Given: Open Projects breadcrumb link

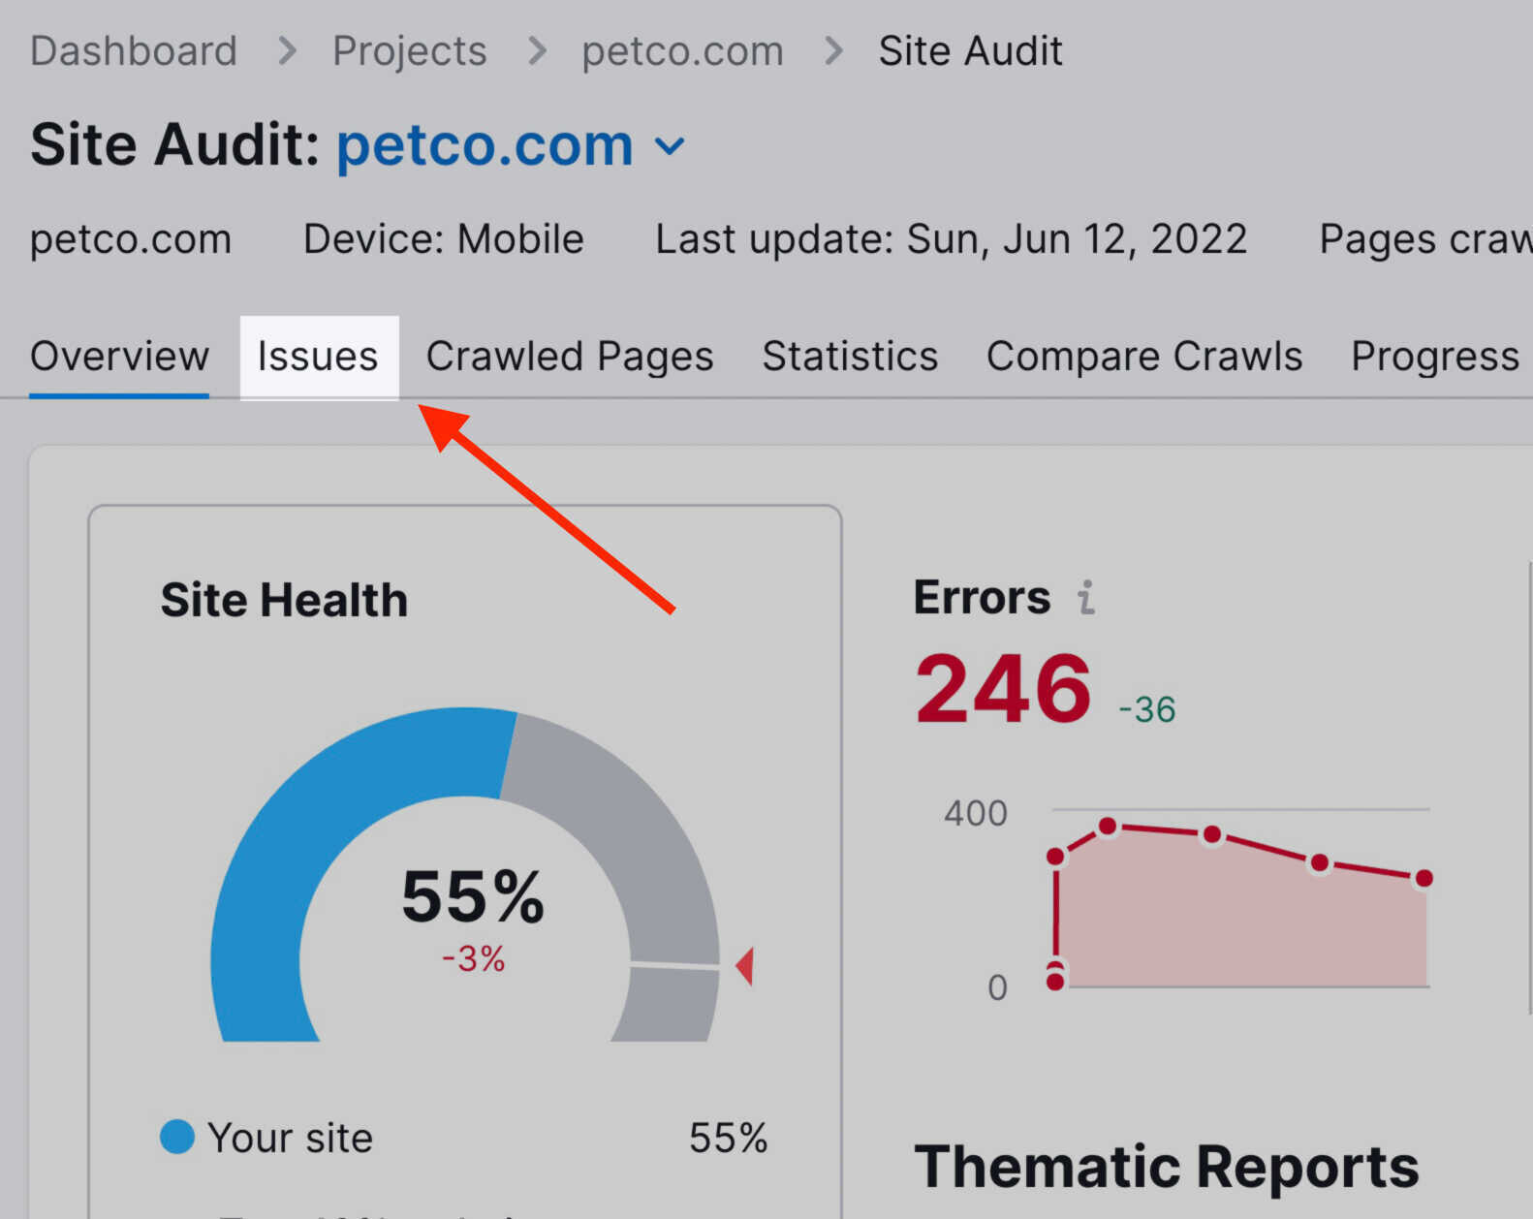Looking at the screenshot, I should pyautogui.click(x=410, y=50).
